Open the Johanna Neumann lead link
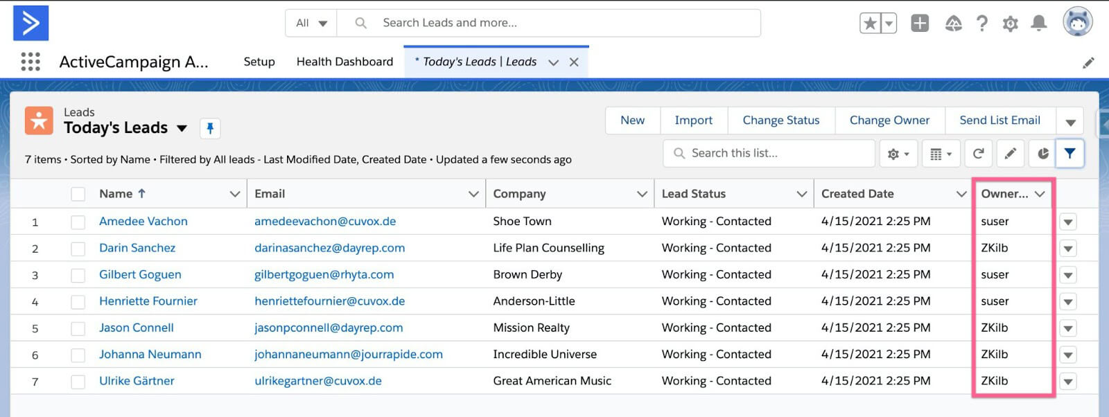Viewport: 1109px width, 417px height. click(x=150, y=355)
